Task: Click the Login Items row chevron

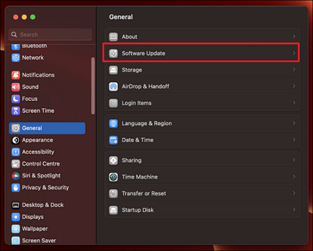Action: (294, 103)
